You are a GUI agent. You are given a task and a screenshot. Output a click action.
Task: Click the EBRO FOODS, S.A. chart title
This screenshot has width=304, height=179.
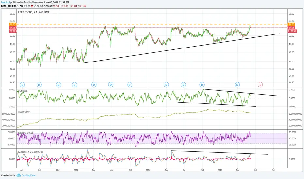coord(34,12)
